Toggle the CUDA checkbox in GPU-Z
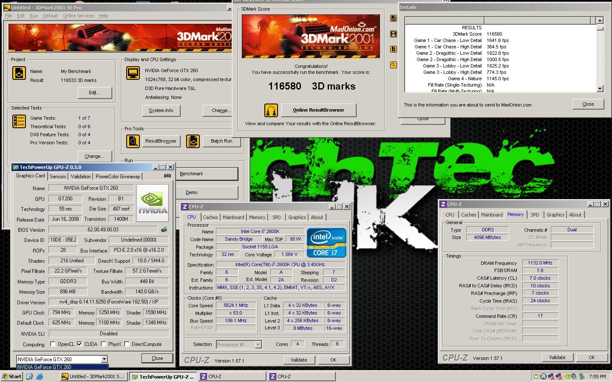 point(79,344)
